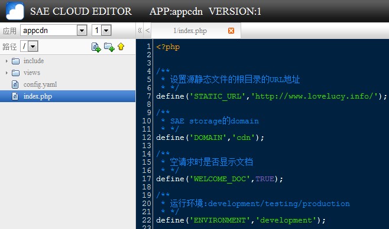Go up one directory with the yellow arrow

point(121,46)
